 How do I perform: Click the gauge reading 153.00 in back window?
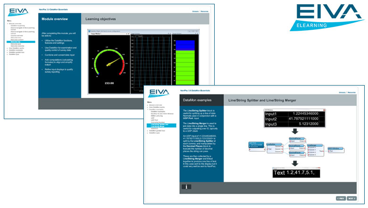(109, 83)
